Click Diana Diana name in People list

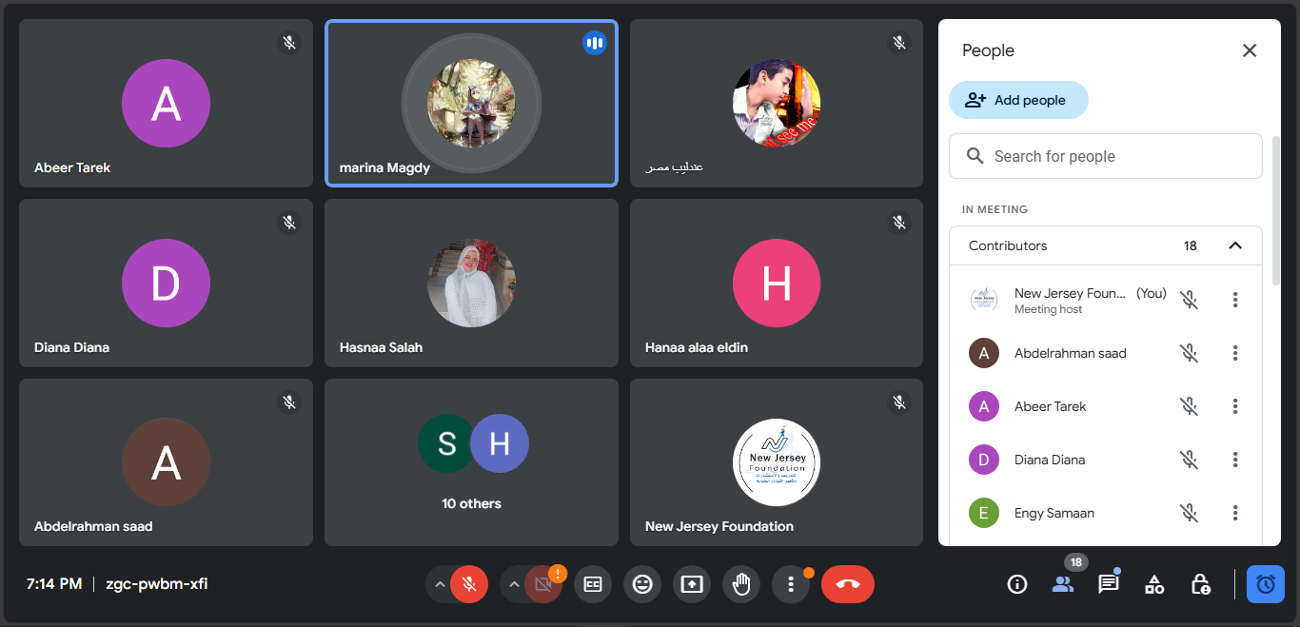1049,460
